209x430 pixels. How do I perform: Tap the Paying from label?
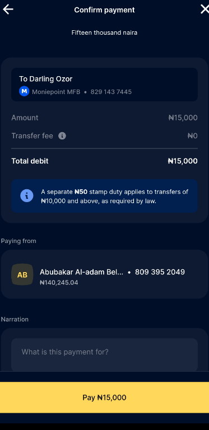pos(18,241)
